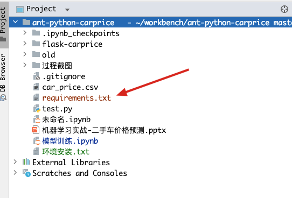Viewport: 292px width, 198px height.
Task: Open the DB Browser side tab
Action: click(3, 76)
